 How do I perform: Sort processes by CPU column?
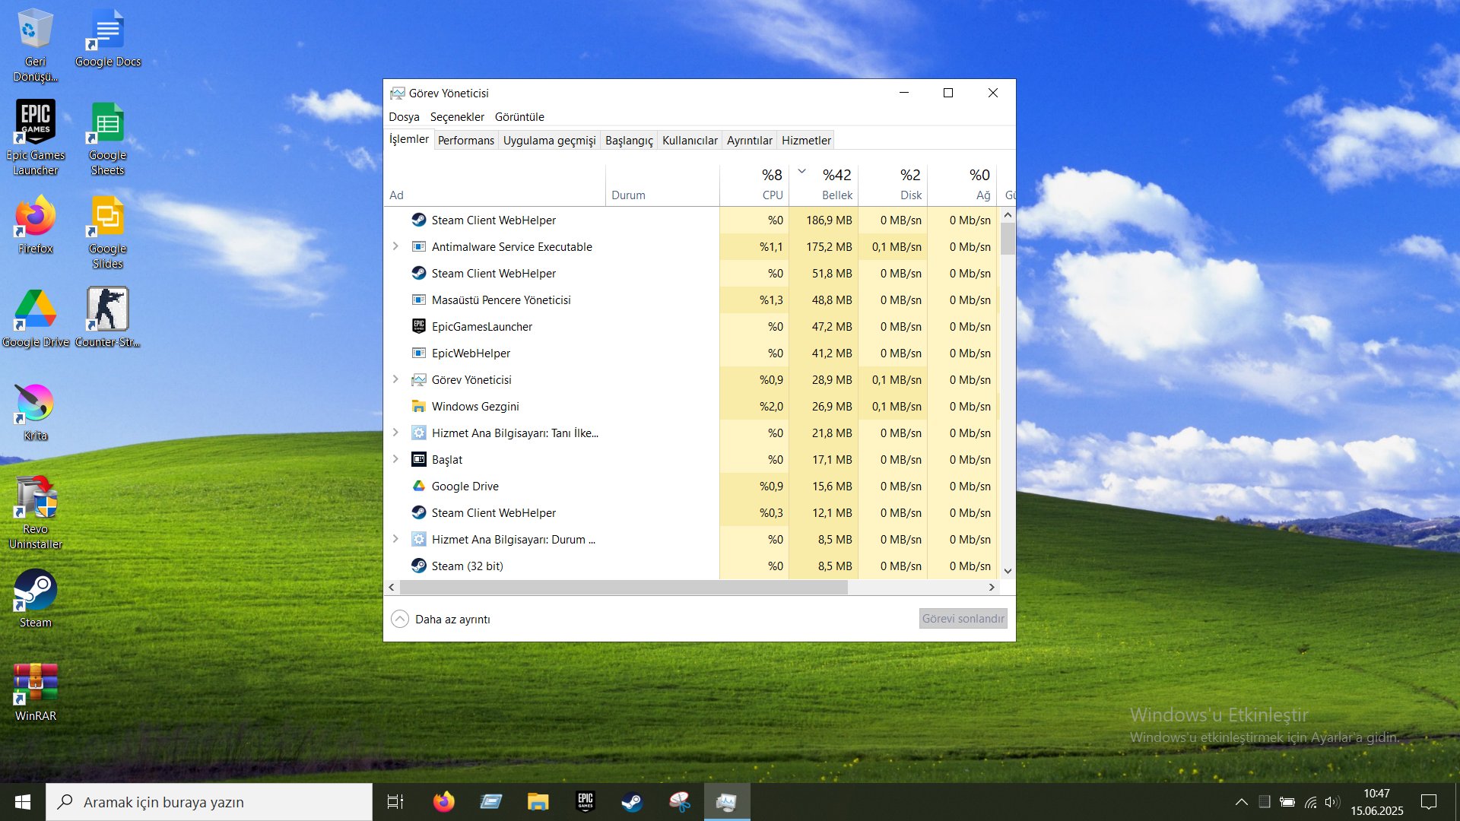[x=754, y=185]
